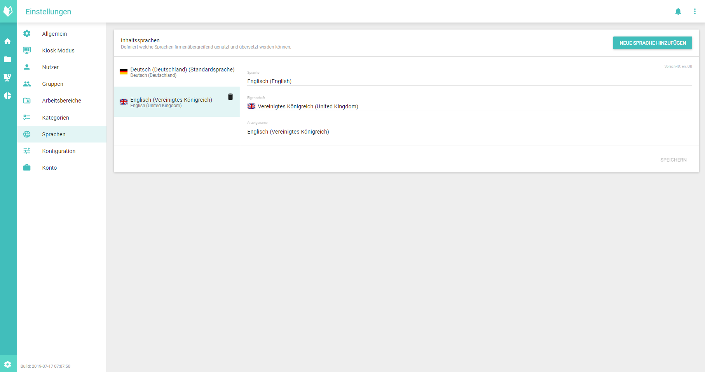Go to home via house icon

(x=8, y=41)
